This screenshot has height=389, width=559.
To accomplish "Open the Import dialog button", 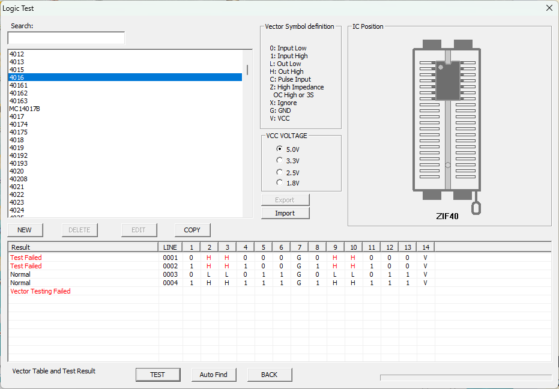I will click(x=285, y=213).
